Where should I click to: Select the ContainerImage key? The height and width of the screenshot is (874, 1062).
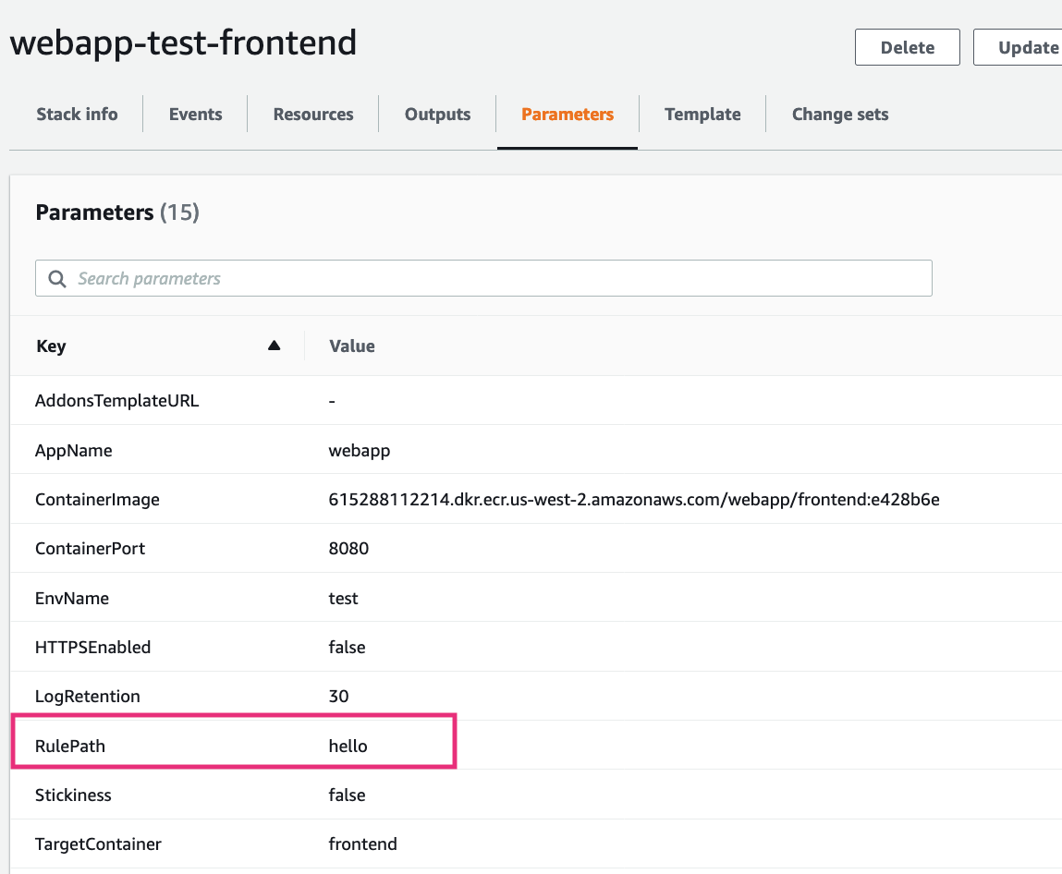coord(98,500)
